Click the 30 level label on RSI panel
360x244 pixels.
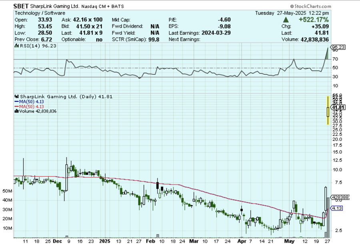pyautogui.click(x=335, y=77)
